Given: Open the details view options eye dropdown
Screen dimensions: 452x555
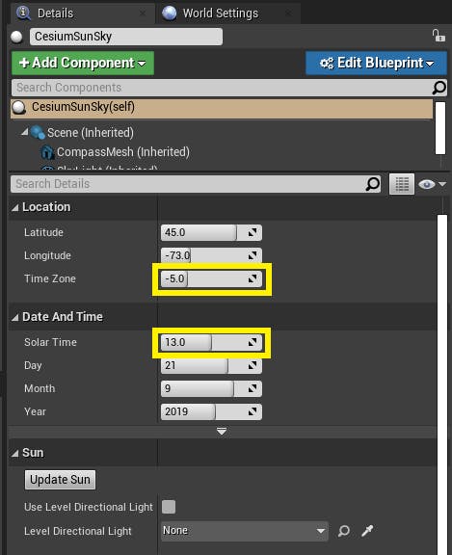Looking at the screenshot, I should click(432, 184).
